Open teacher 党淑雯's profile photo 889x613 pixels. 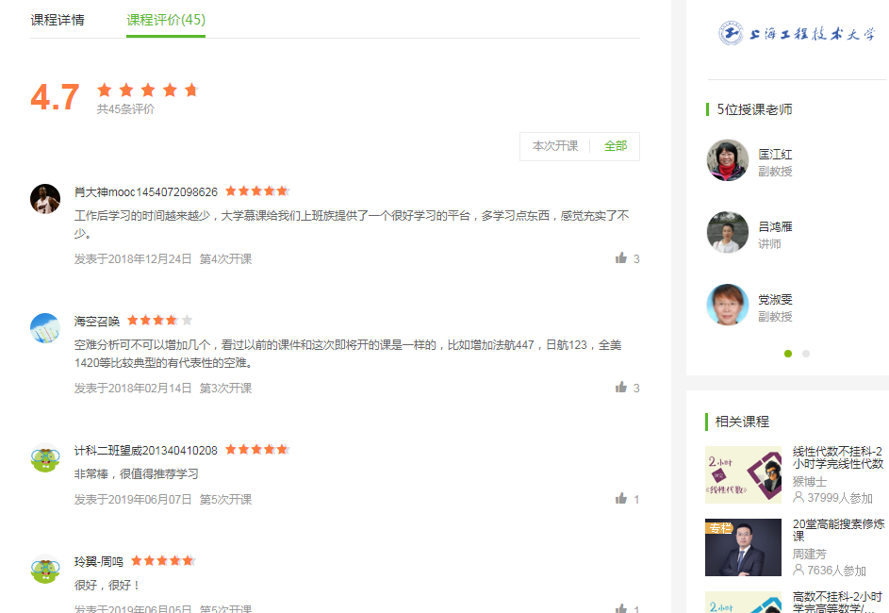(x=728, y=305)
